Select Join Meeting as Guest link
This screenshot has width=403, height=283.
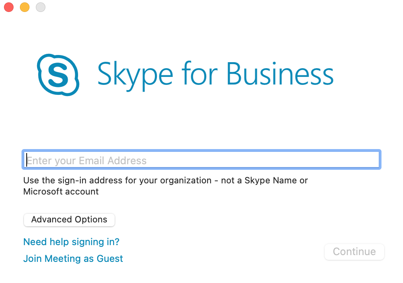pyautogui.click(x=73, y=259)
